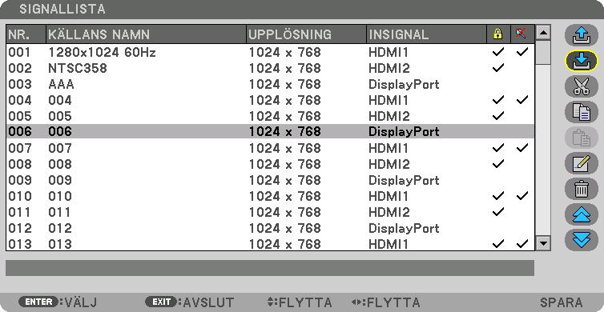Click the copy documents icon
The image size is (604, 312).
[x=581, y=112]
